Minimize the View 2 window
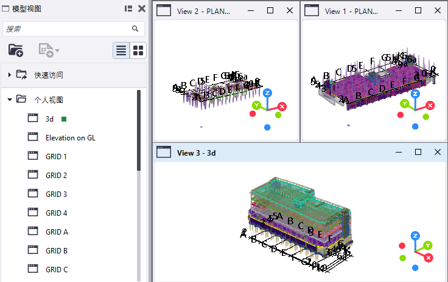 (x=251, y=11)
